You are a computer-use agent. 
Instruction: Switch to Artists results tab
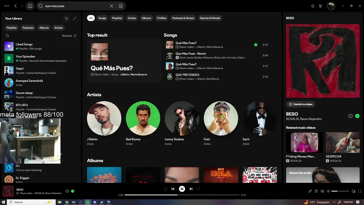(x=132, y=18)
